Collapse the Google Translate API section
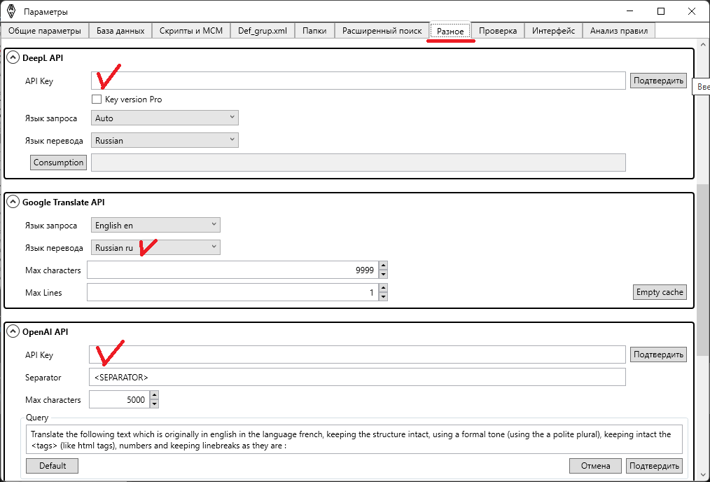The width and height of the screenshot is (710, 482). (x=13, y=202)
